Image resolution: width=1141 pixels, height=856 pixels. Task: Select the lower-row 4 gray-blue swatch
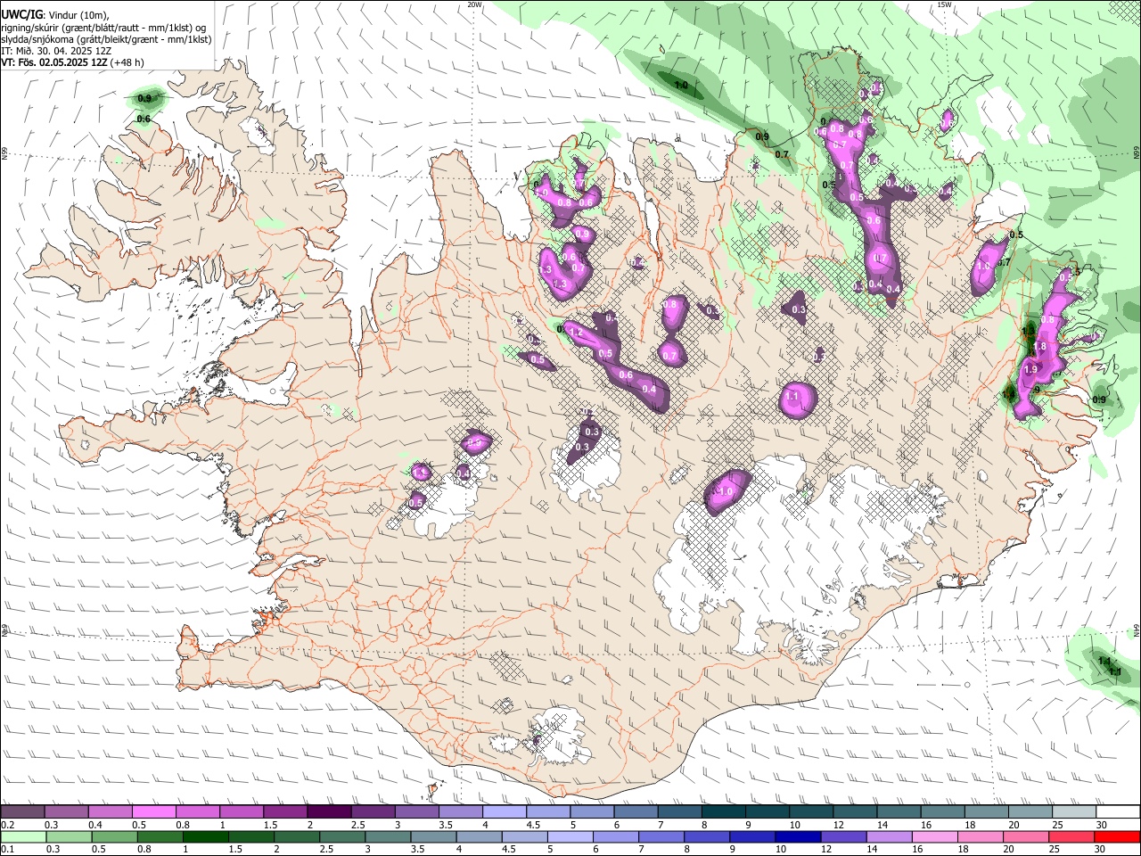pos(479,837)
